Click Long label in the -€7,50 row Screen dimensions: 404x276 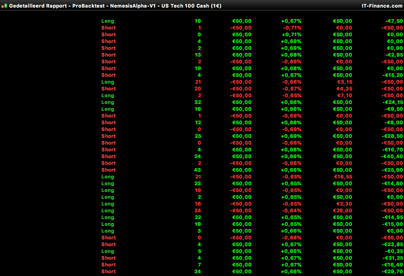pyautogui.click(x=108, y=21)
